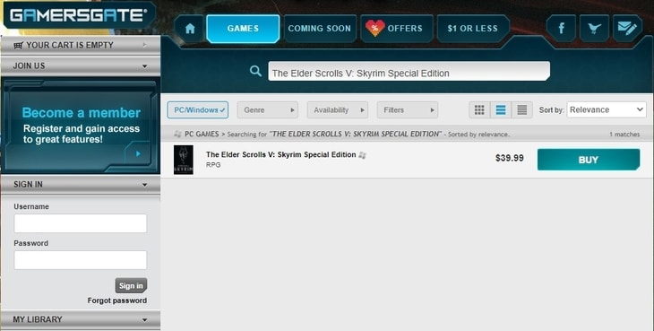Click the Become a member banner
The image size is (654, 331).
pyautogui.click(x=81, y=126)
